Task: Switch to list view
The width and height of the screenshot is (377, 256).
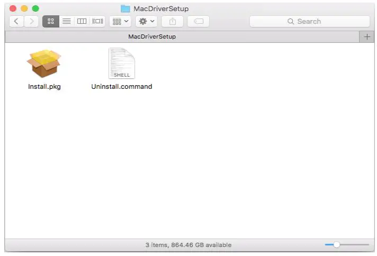Action: (x=67, y=21)
